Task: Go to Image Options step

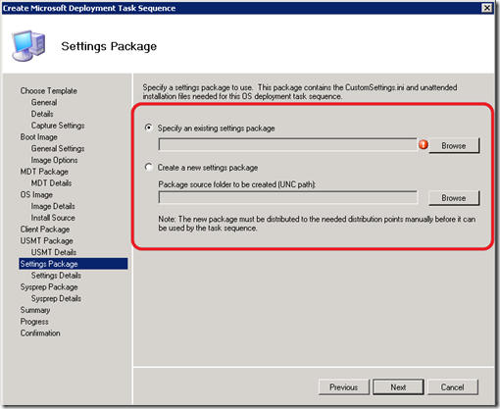Action: tap(54, 160)
